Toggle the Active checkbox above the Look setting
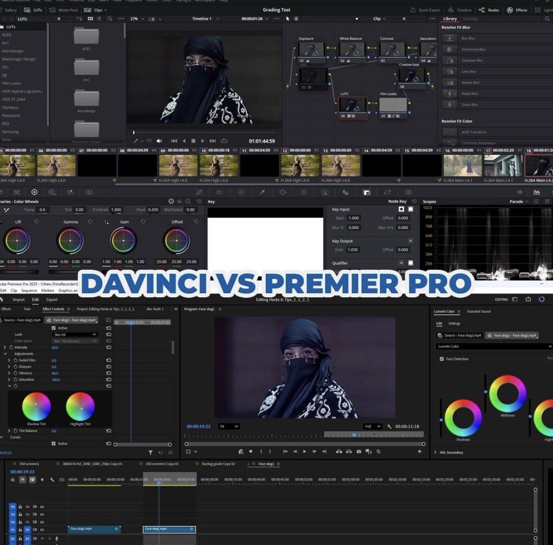 (53, 328)
